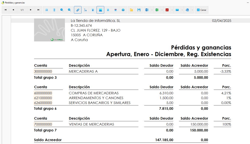Open account 600000000 link
The width and height of the screenshot is (250, 144).
43,93
